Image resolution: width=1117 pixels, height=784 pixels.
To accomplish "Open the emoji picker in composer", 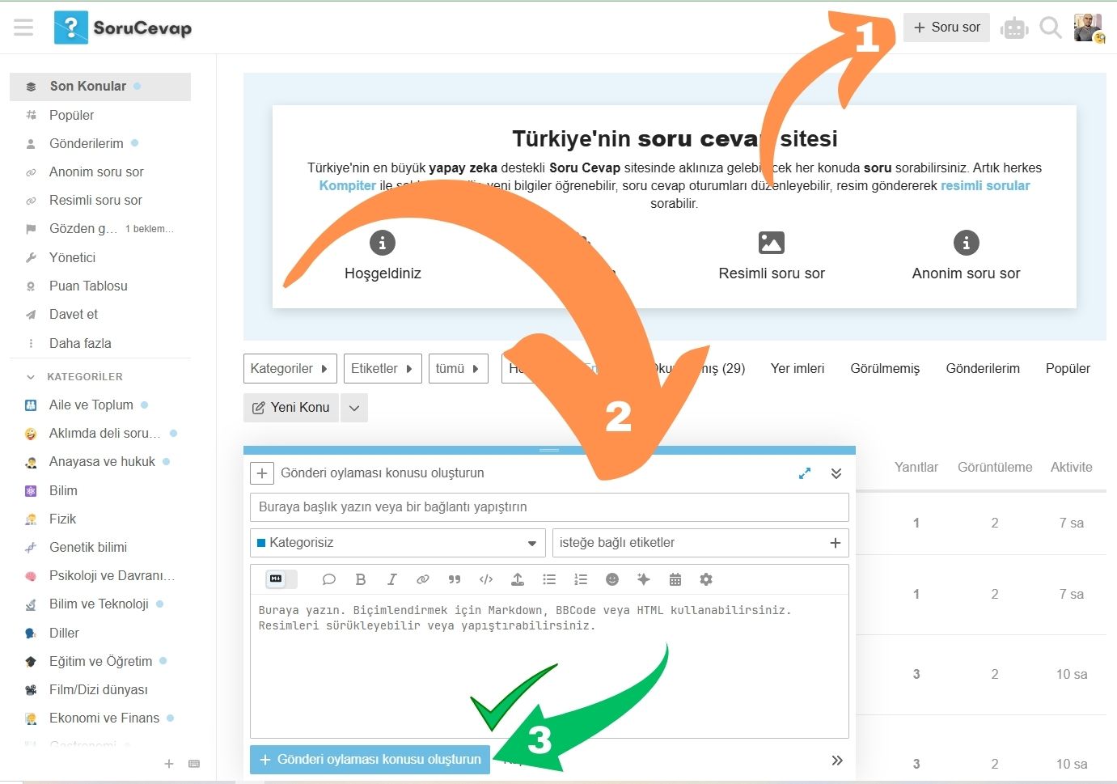I will click(x=612, y=579).
